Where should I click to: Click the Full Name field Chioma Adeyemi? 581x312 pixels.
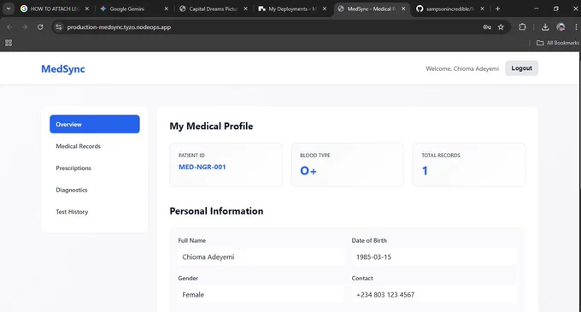(x=261, y=256)
